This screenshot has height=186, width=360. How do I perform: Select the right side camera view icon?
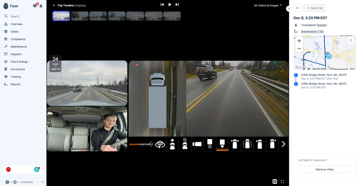(272, 144)
